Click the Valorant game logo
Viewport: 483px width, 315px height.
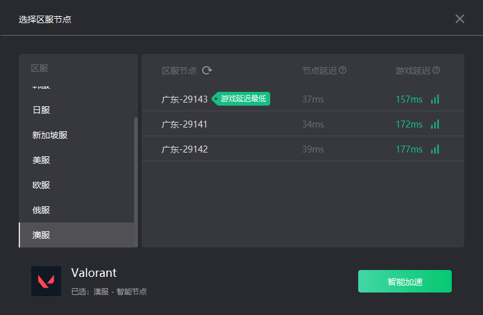click(x=46, y=281)
